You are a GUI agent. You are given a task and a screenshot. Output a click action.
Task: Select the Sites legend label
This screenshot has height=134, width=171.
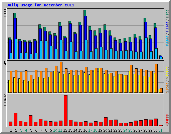pos(167,88)
